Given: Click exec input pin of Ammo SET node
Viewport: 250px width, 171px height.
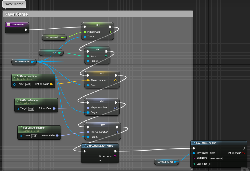Looking at the screenshot, I should click(x=88, y=51).
